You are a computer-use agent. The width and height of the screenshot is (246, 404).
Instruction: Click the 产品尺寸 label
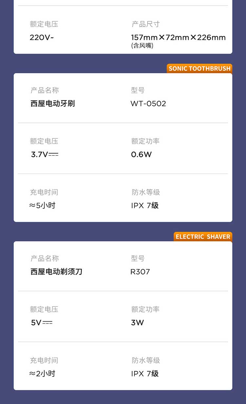[x=146, y=24]
